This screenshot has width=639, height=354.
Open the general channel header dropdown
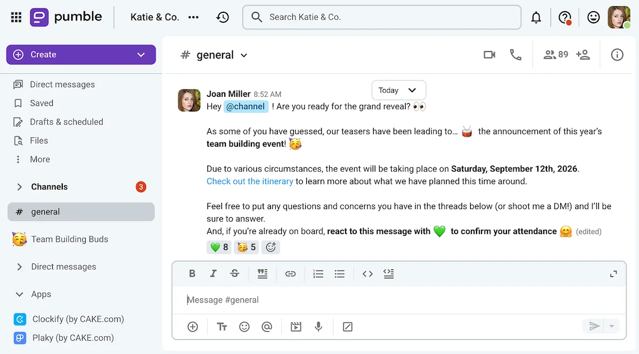click(x=244, y=55)
